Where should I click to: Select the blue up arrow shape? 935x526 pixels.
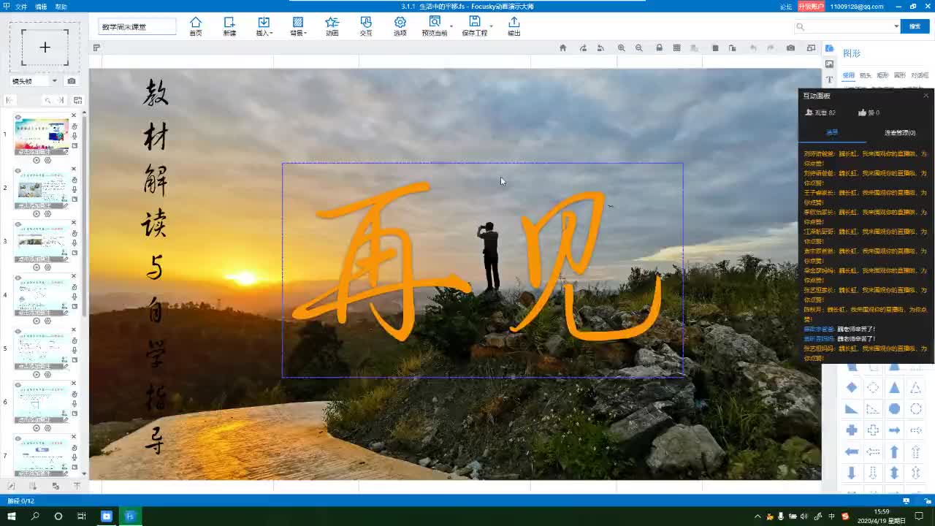tap(894, 452)
